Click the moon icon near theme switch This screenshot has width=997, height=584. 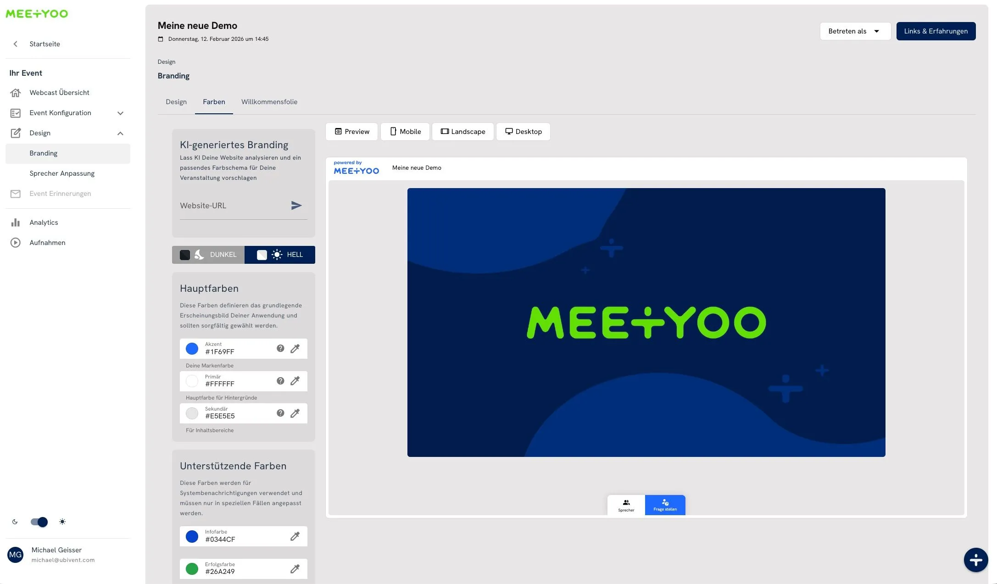(15, 522)
